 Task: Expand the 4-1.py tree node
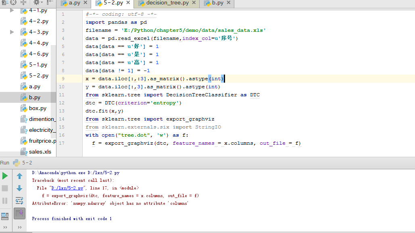12,10
